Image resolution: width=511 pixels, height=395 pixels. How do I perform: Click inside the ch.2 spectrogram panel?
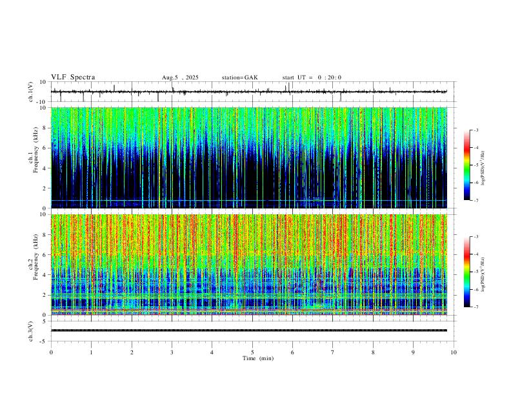point(249,265)
